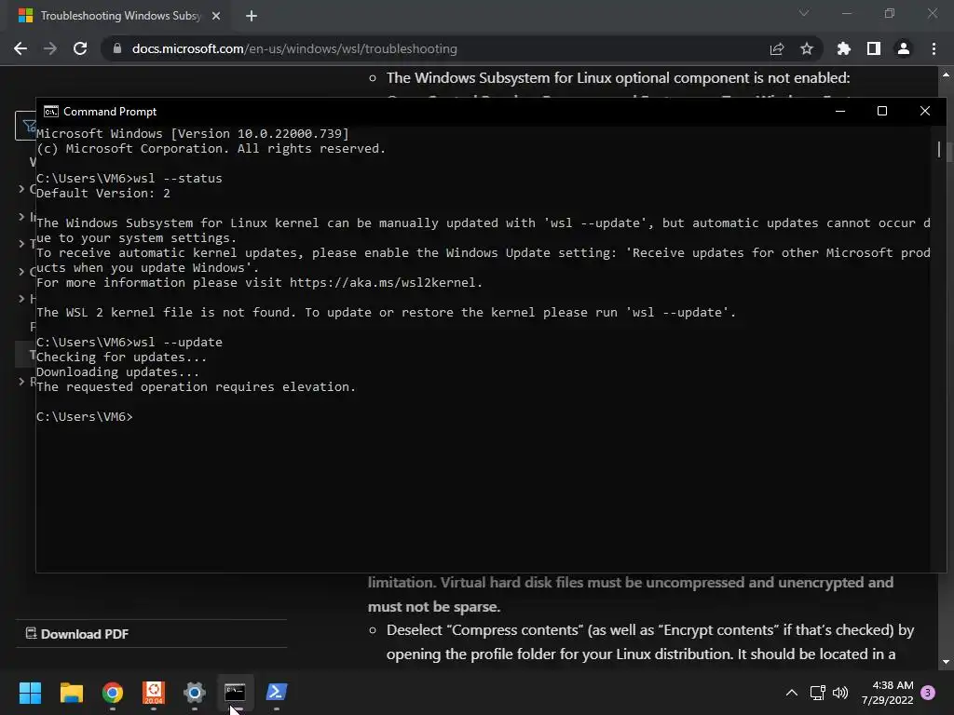Open the Chrome extensions puzzle icon

coord(843,48)
